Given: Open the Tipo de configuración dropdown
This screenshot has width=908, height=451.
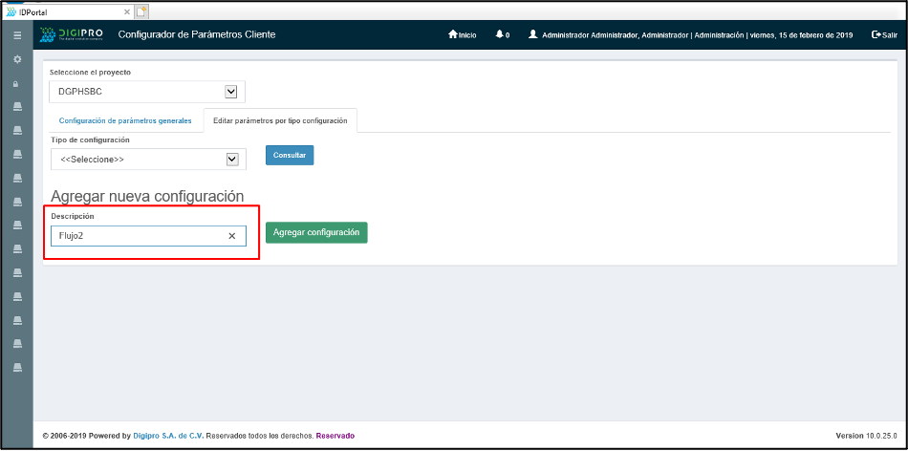Looking at the screenshot, I should pos(231,160).
